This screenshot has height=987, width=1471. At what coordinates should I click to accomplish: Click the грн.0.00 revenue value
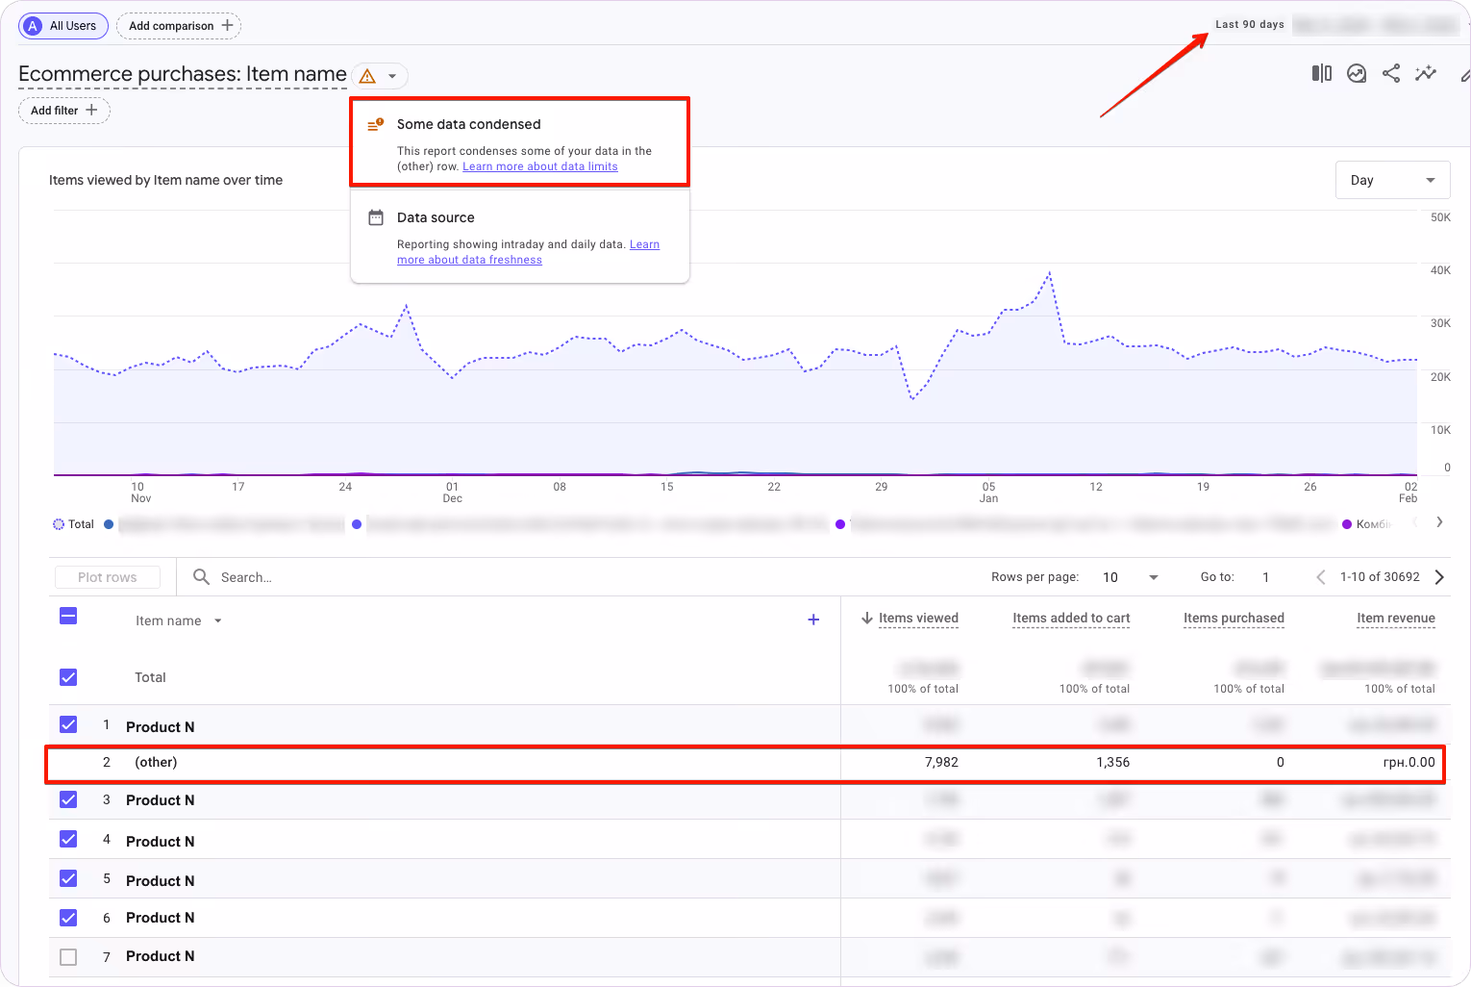1409,762
